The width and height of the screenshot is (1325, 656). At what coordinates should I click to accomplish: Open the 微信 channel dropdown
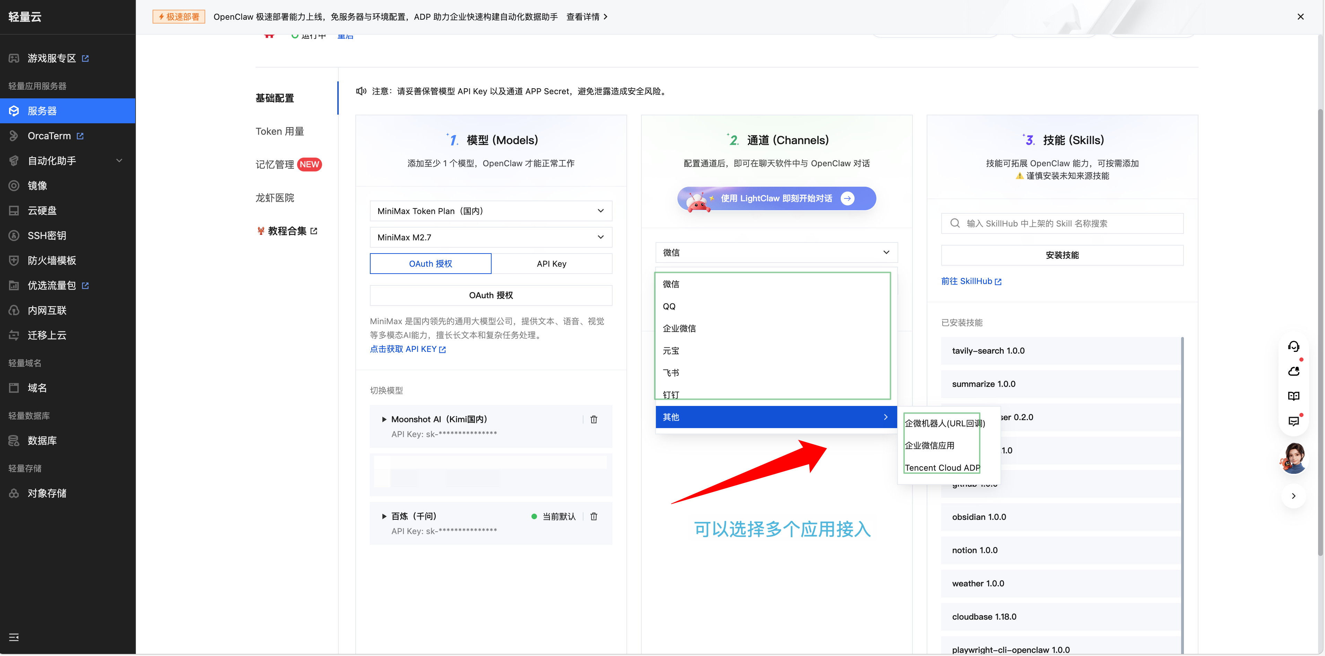click(x=776, y=253)
